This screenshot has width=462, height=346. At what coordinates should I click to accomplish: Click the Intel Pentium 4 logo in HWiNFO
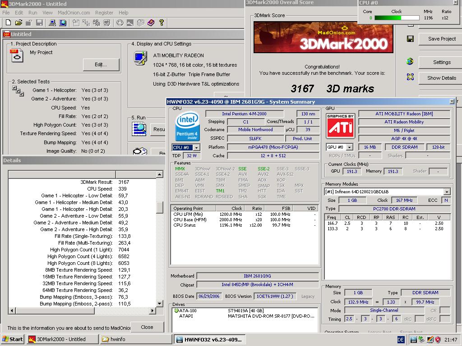pos(187,127)
